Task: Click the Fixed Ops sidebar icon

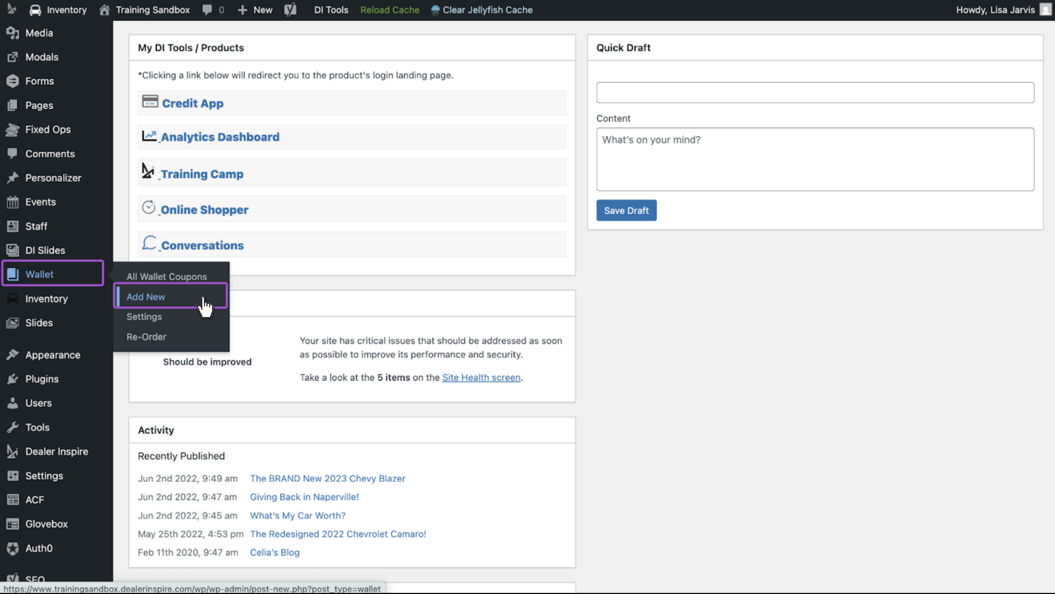Action: click(13, 130)
